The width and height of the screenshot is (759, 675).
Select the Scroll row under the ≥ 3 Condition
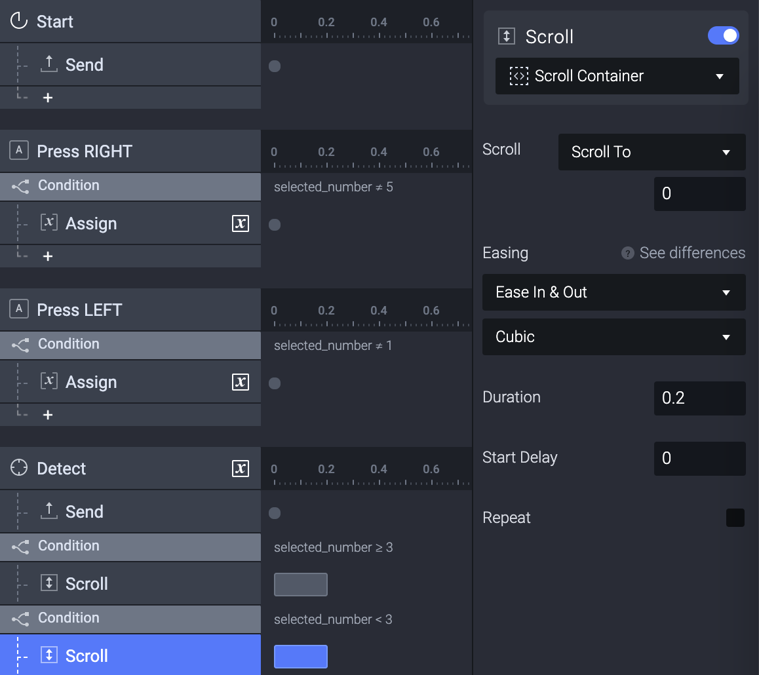click(x=130, y=583)
